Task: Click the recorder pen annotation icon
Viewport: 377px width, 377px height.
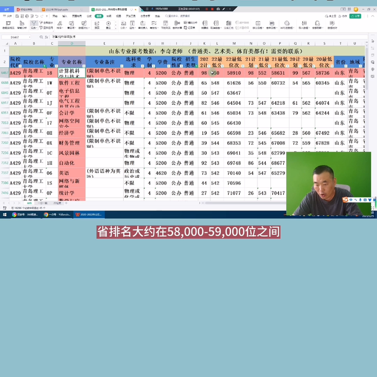Action: [224, 9]
